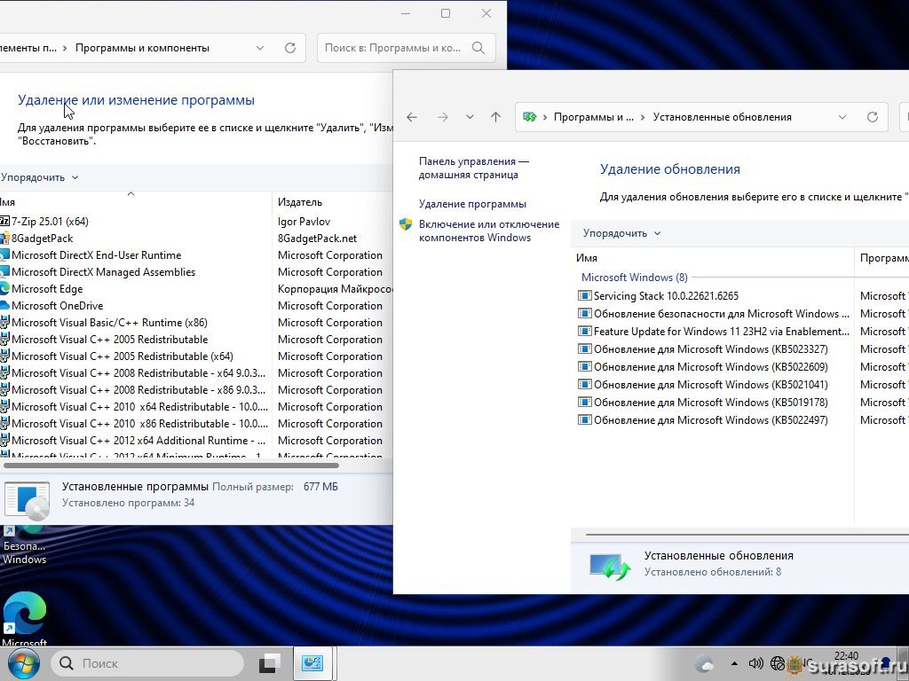
Task: Click the taskbar search box
Action: pos(147,663)
